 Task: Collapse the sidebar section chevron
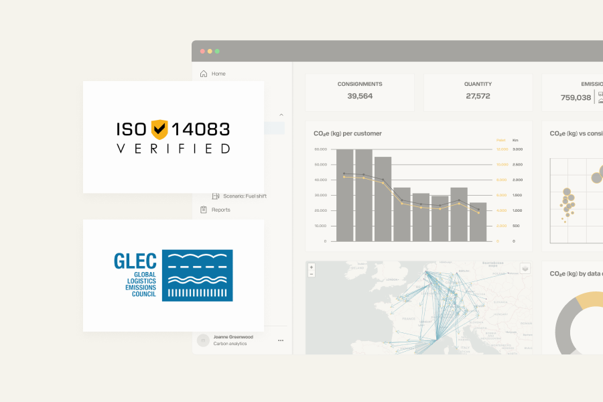[281, 115]
